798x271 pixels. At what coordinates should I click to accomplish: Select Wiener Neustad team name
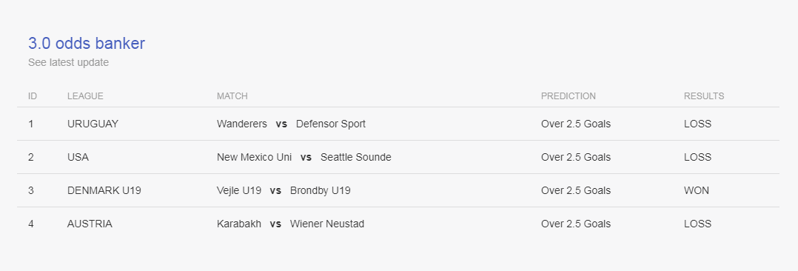[326, 224]
